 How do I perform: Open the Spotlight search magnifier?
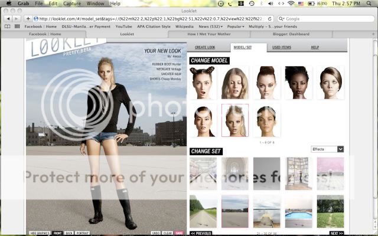[369, 4]
